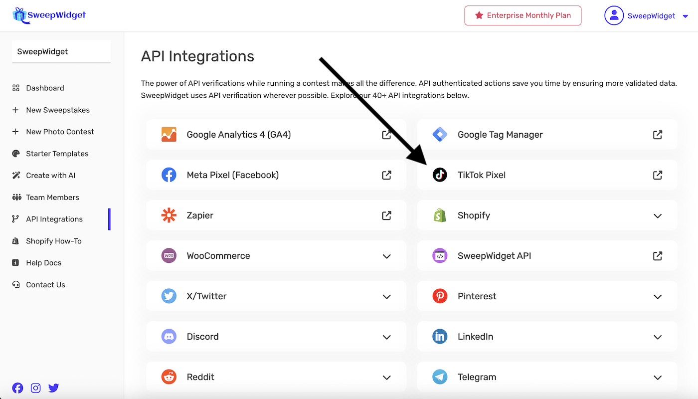Click the Facebook icon in sidebar footer

click(17, 388)
